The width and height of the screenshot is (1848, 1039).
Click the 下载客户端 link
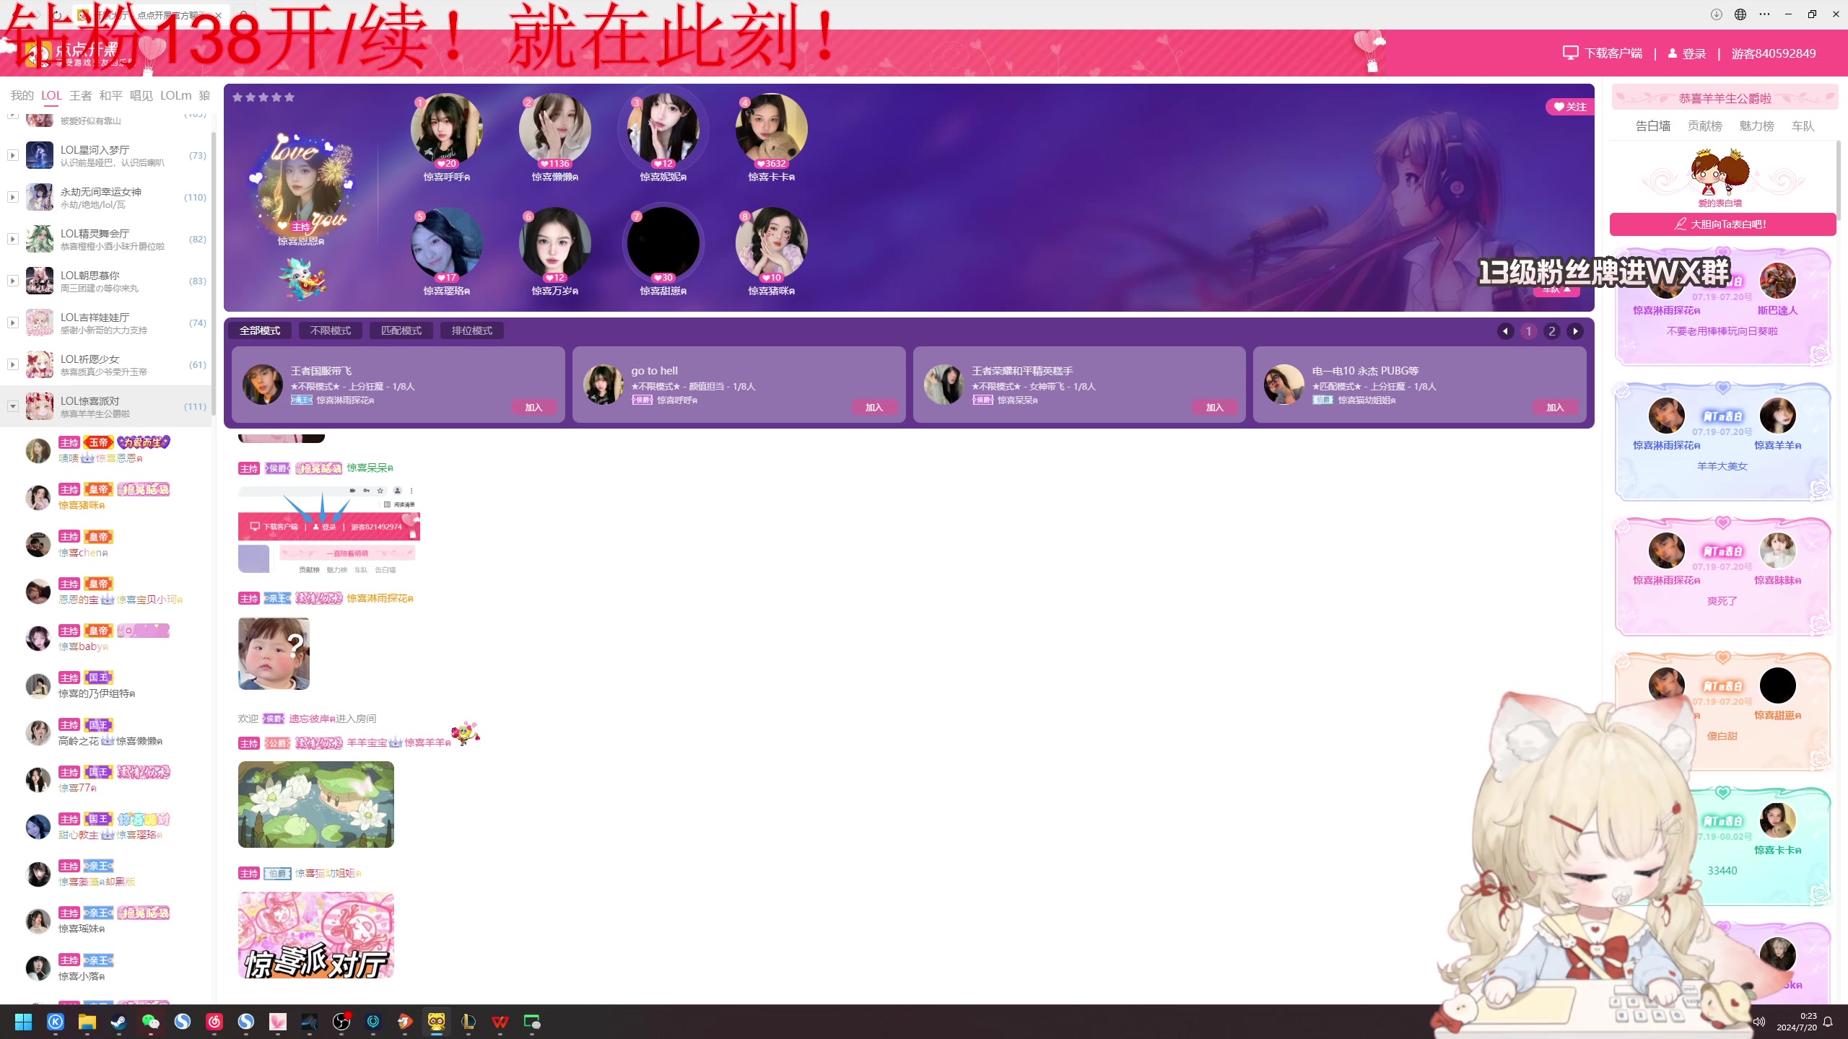(x=1613, y=53)
